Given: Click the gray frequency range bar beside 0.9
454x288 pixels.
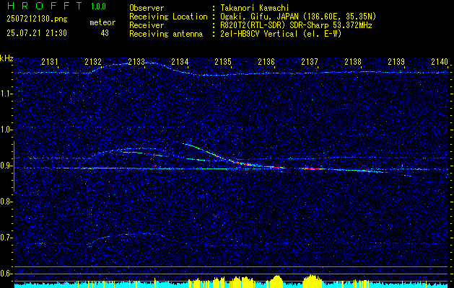Looking at the screenshot, I should tap(14, 166).
